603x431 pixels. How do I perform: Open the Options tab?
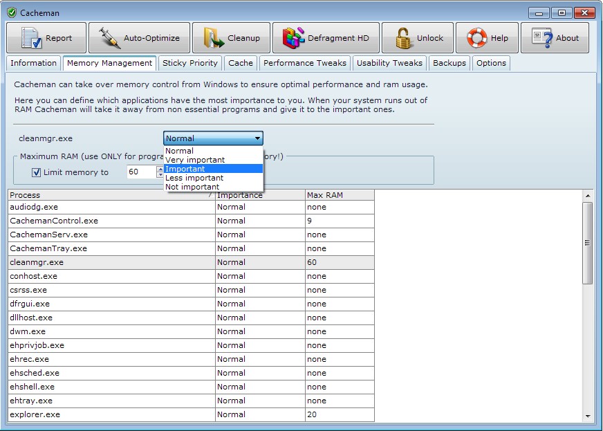491,63
